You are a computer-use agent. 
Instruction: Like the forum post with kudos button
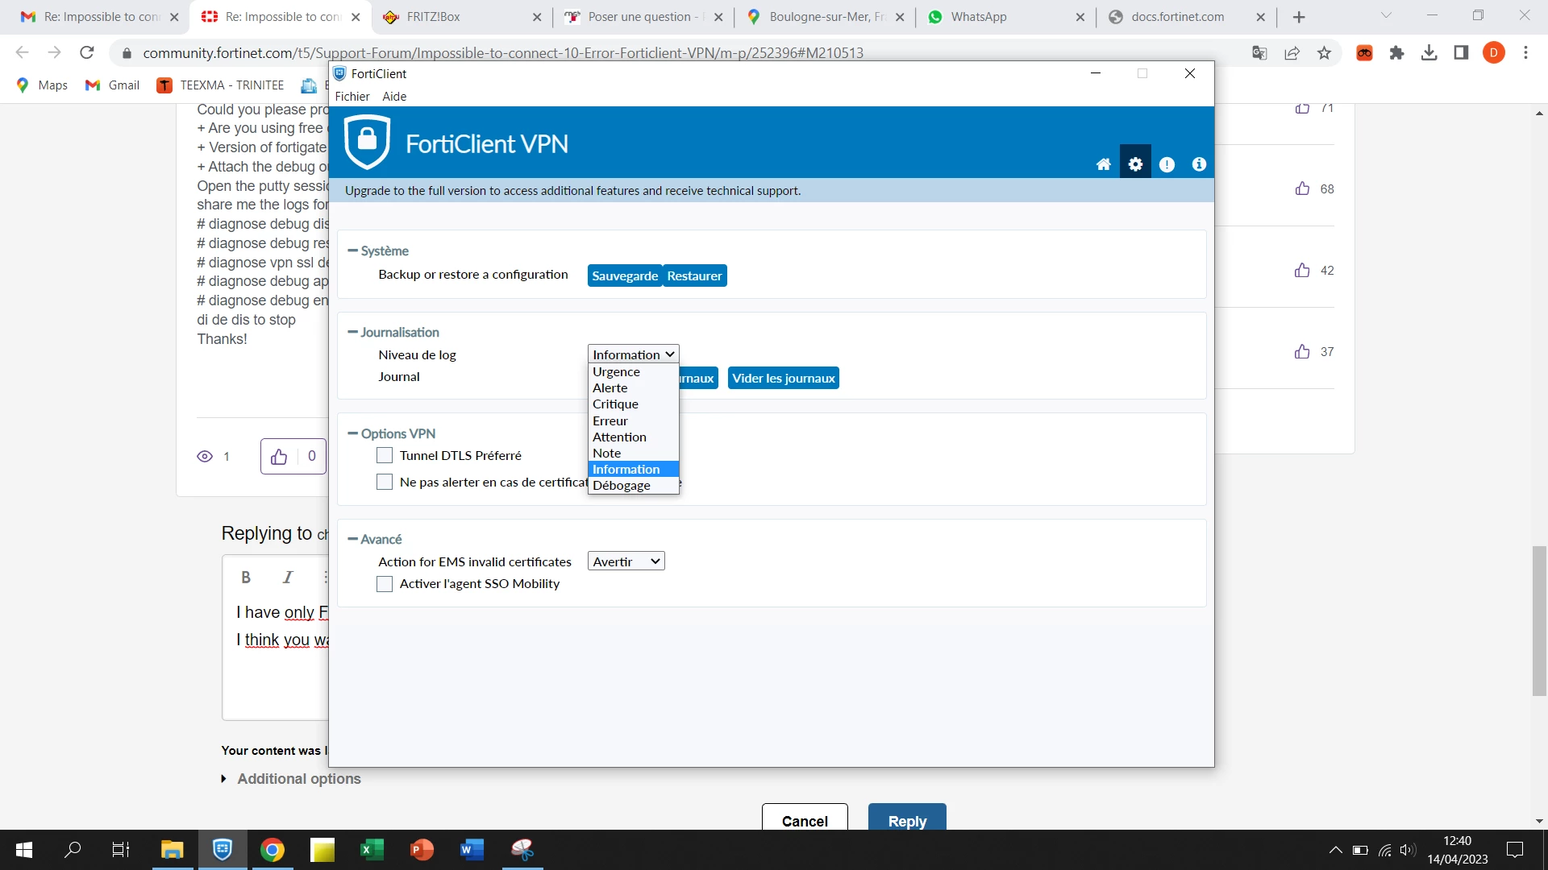(x=279, y=457)
